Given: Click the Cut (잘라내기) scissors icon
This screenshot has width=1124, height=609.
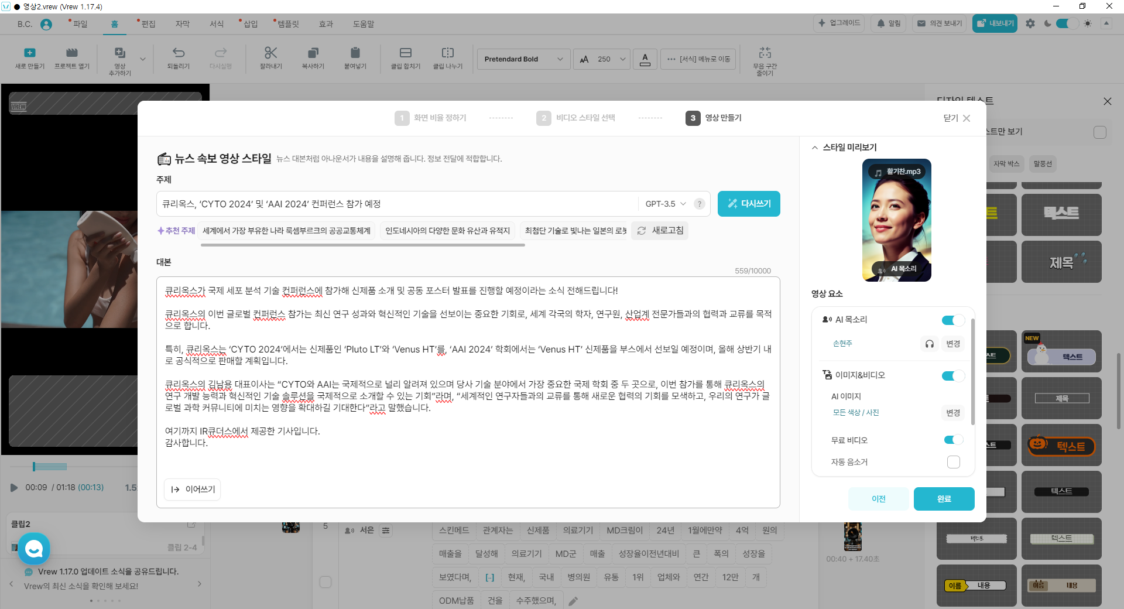Looking at the screenshot, I should click(270, 53).
